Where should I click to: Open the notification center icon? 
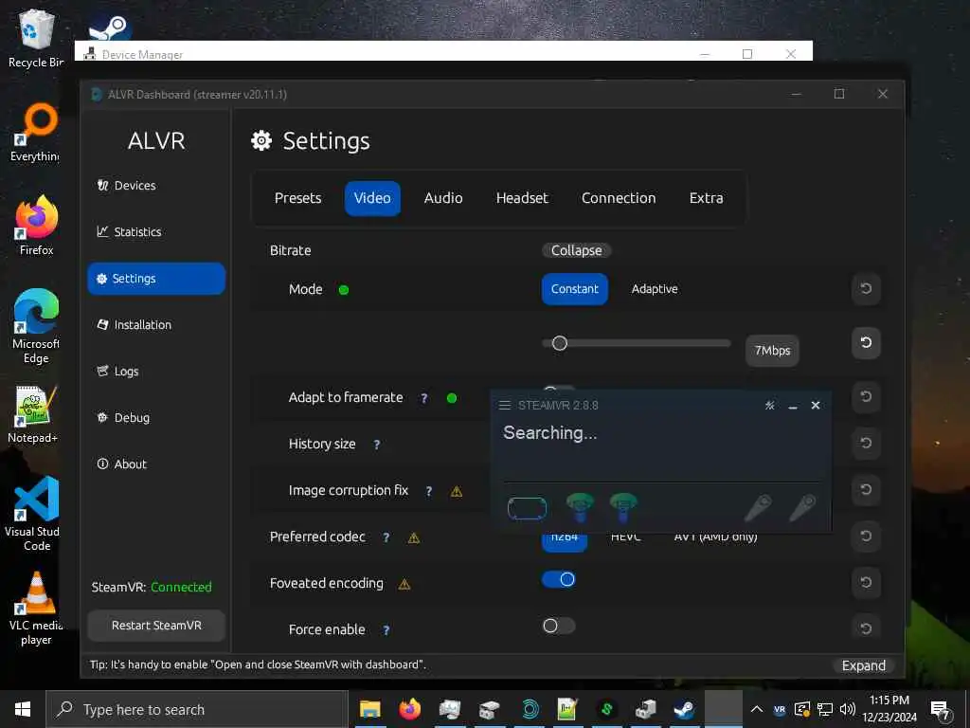coord(941,709)
